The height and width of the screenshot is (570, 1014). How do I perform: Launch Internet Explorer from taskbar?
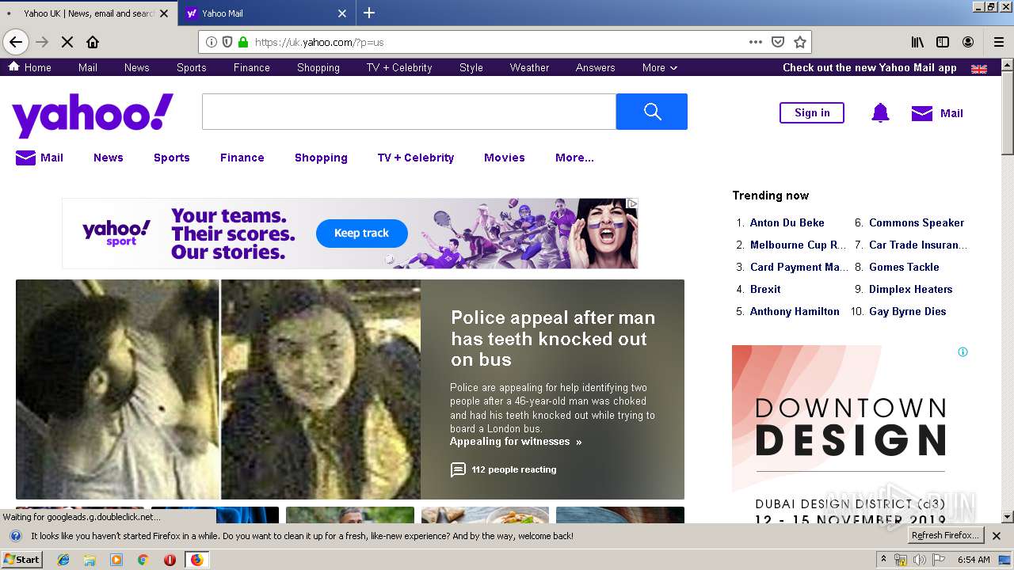[63, 560]
